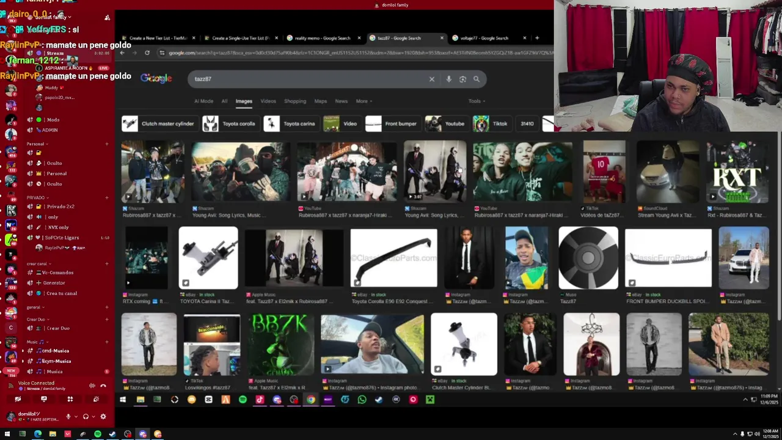Open Spotify in the bottom Windows taskbar
782x440 pixels.
(97, 434)
